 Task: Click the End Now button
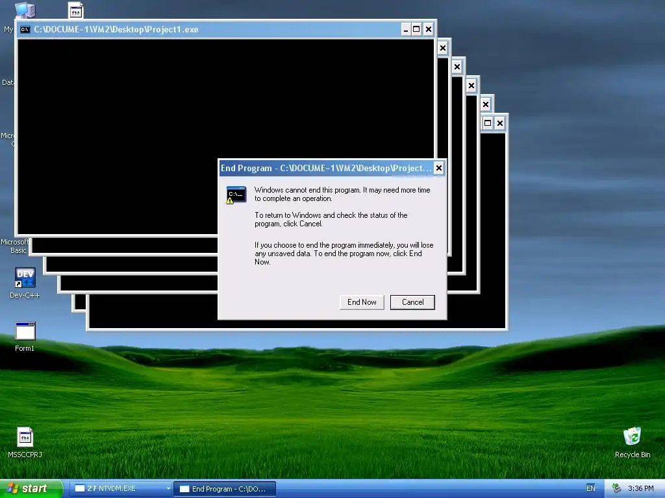(x=362, y=302)
